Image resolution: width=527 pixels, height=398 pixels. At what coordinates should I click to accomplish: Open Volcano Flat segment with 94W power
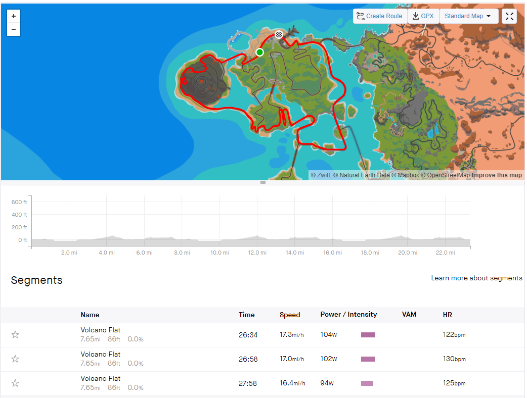pyautogui.click(x=100, y=378)
